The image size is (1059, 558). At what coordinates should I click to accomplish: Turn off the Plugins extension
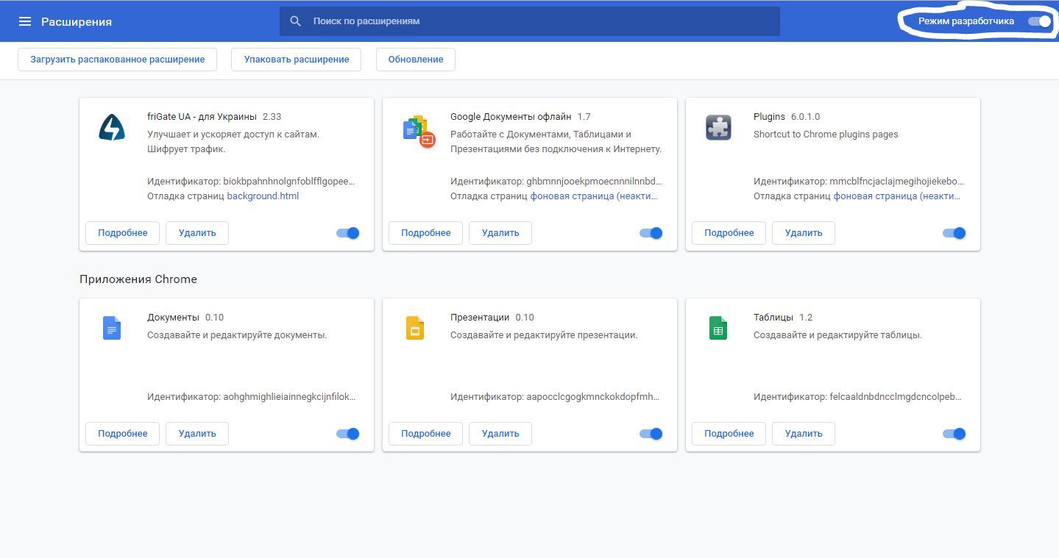click(x=954, y=233)
